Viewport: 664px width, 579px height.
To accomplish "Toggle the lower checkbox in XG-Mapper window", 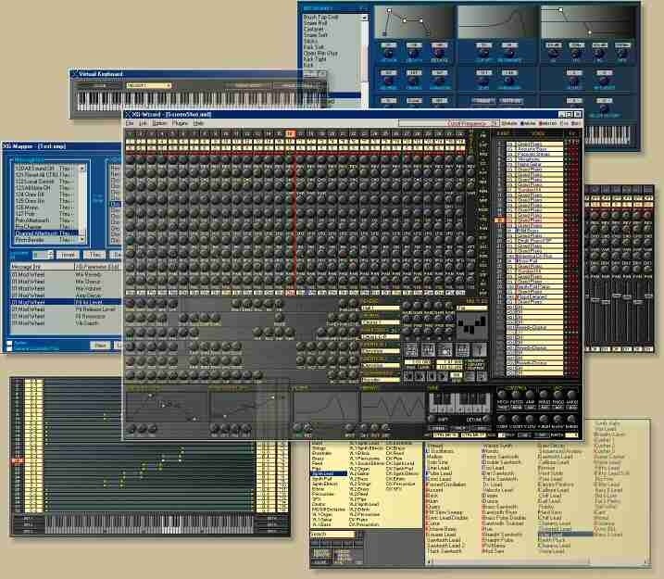I will coord(9,348).
